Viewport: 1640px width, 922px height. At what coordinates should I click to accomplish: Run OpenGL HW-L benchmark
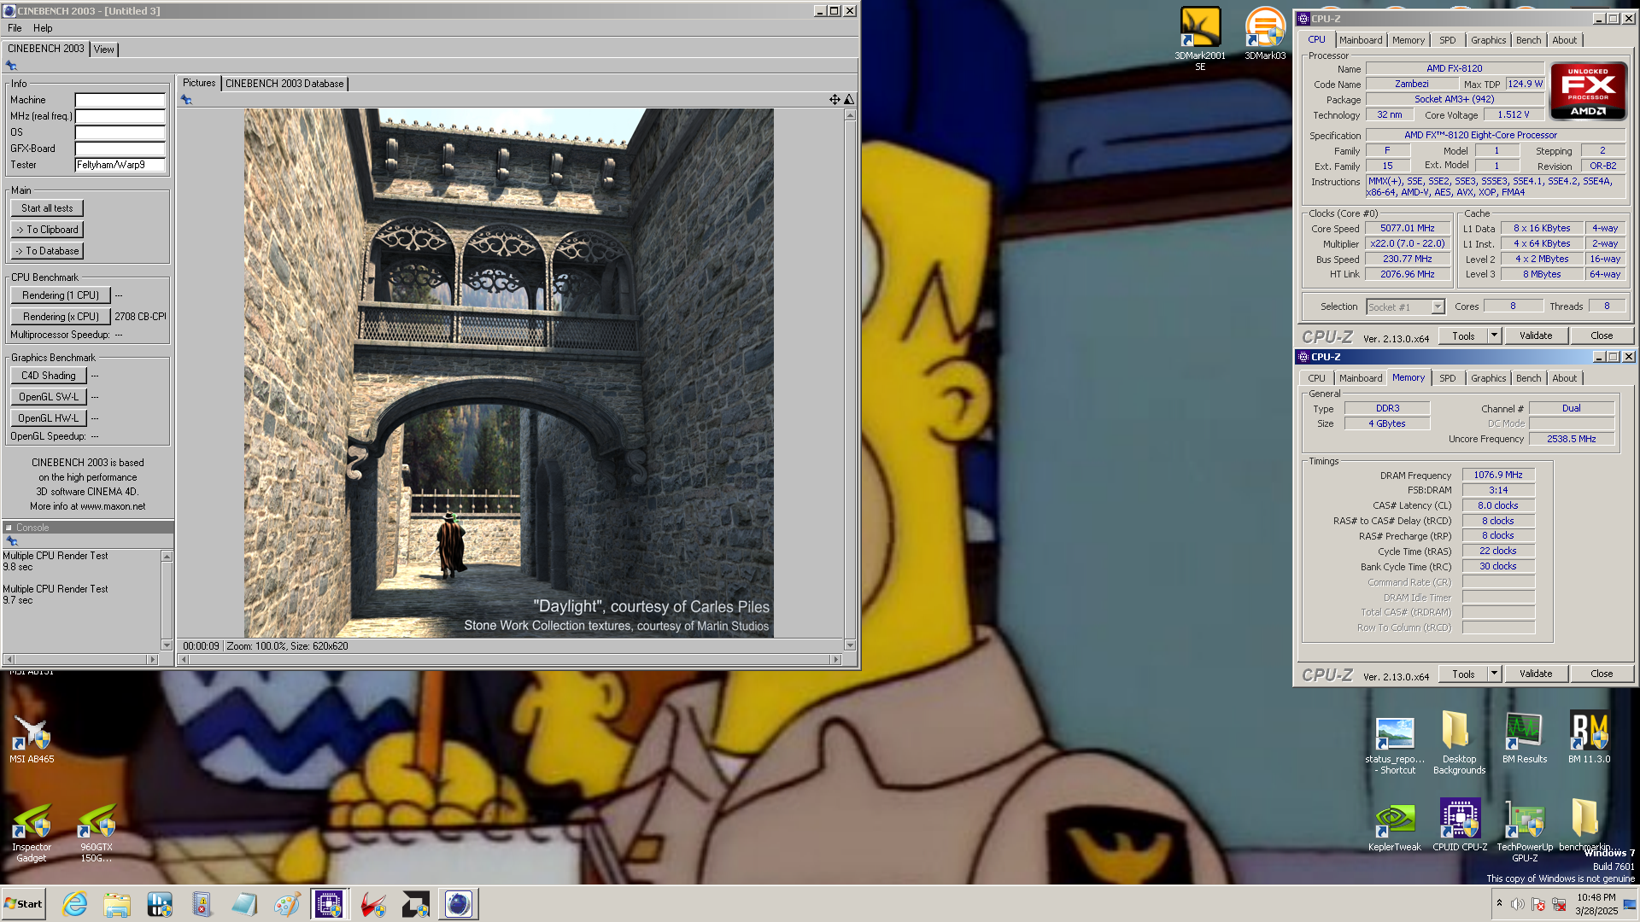click(49, 418)
